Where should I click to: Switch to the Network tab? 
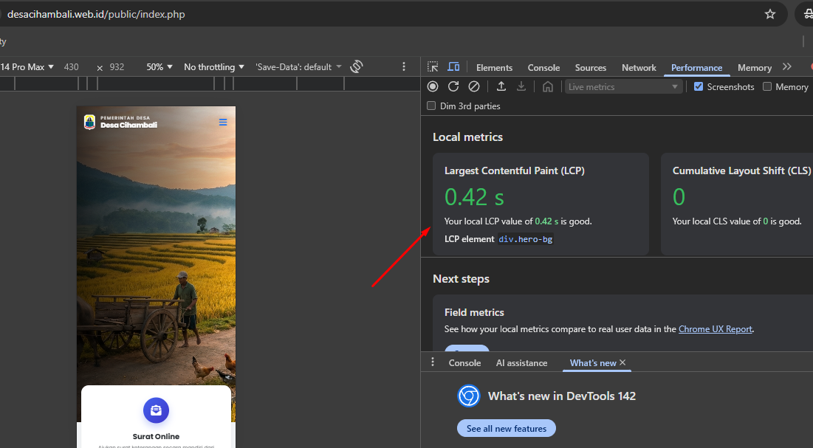(639, 68)
